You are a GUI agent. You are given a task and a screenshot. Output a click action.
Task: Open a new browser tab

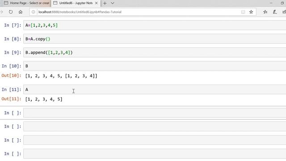point(105,3)
